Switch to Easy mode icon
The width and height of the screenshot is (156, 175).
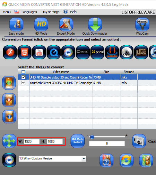pyautogui.click(x=16, y=24)
